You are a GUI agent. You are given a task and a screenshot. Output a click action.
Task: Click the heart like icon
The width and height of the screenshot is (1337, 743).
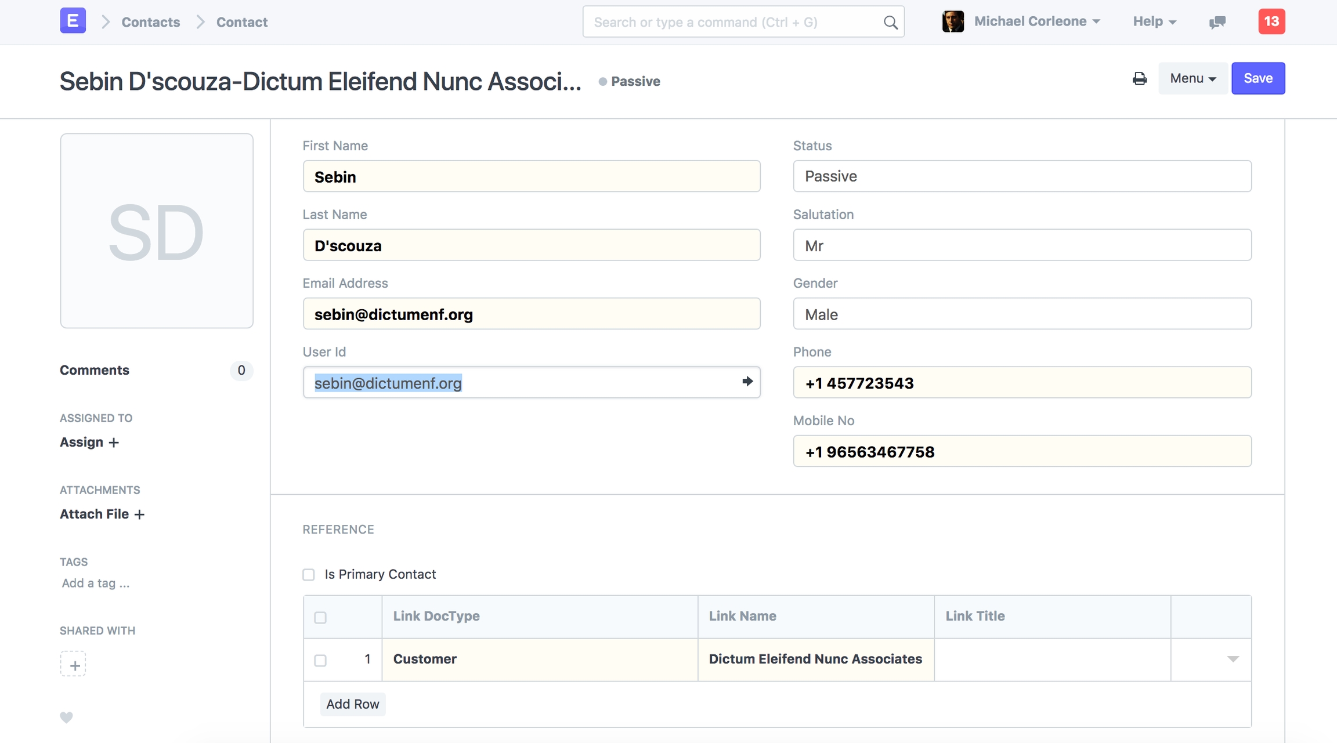click(67, 717)
